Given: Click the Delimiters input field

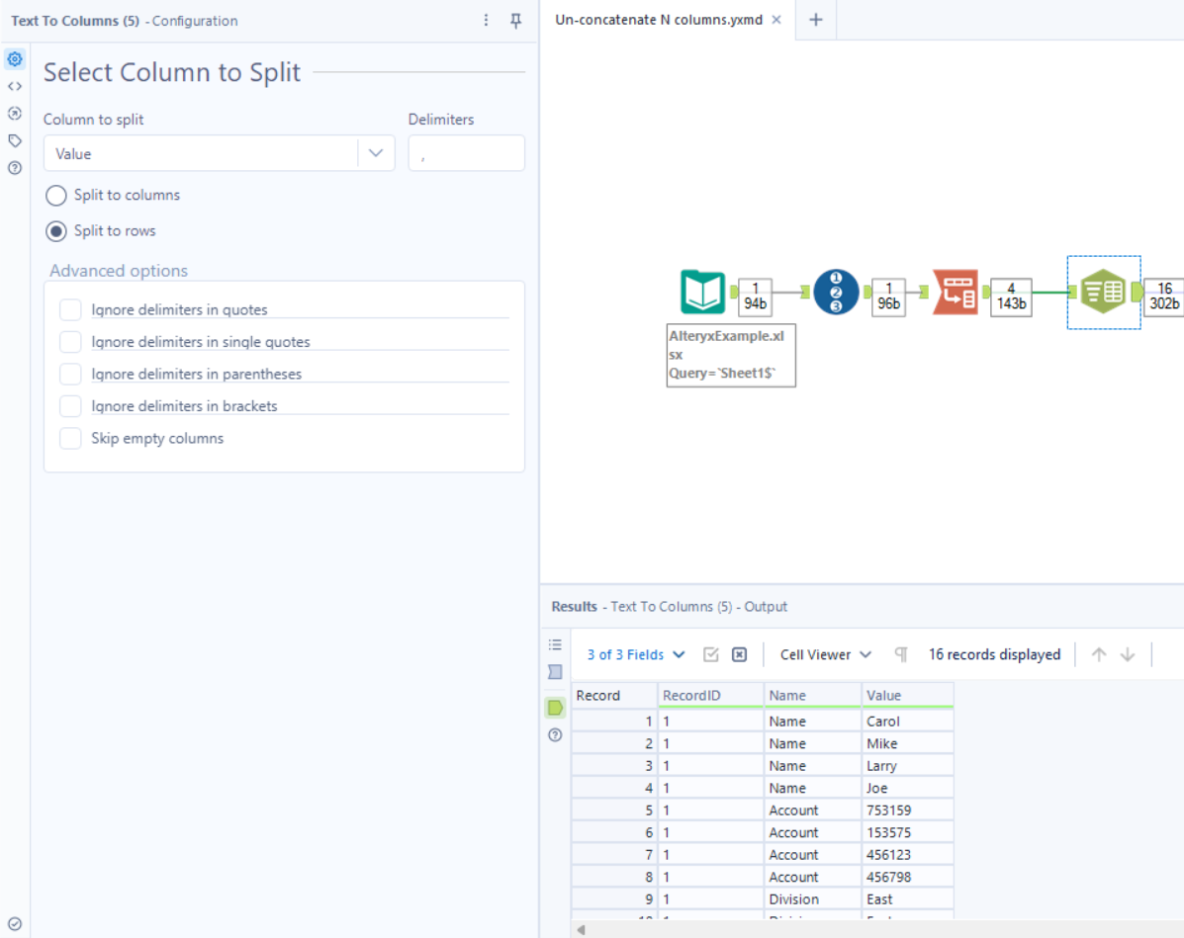Looking at the screenshot, I should pos(466,154).
